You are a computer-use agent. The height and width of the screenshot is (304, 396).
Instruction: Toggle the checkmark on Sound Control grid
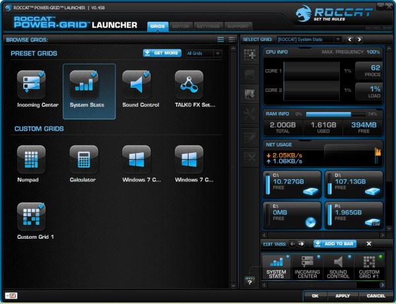(147, 74)
